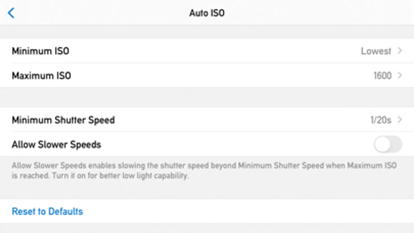Open the Minimum Shutter Speed setting
414x233 pixels.
63,120
